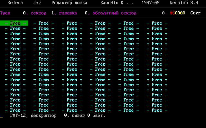This screenshot has height=128, width=206.
Task: Click the Трек number value
Action: pos(24,13)
